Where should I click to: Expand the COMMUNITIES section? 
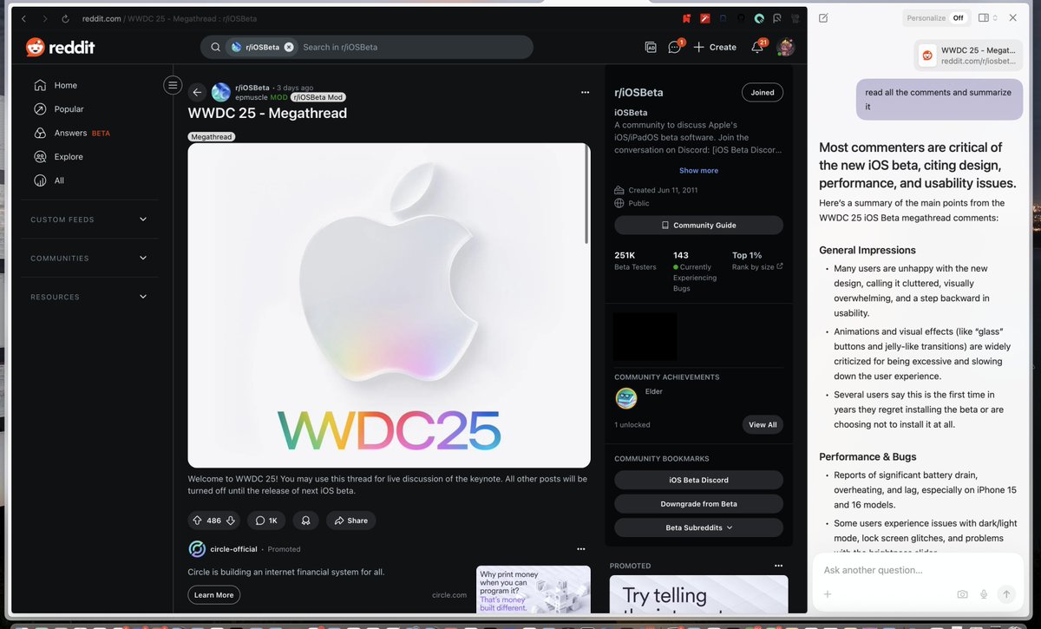(89, 259)
